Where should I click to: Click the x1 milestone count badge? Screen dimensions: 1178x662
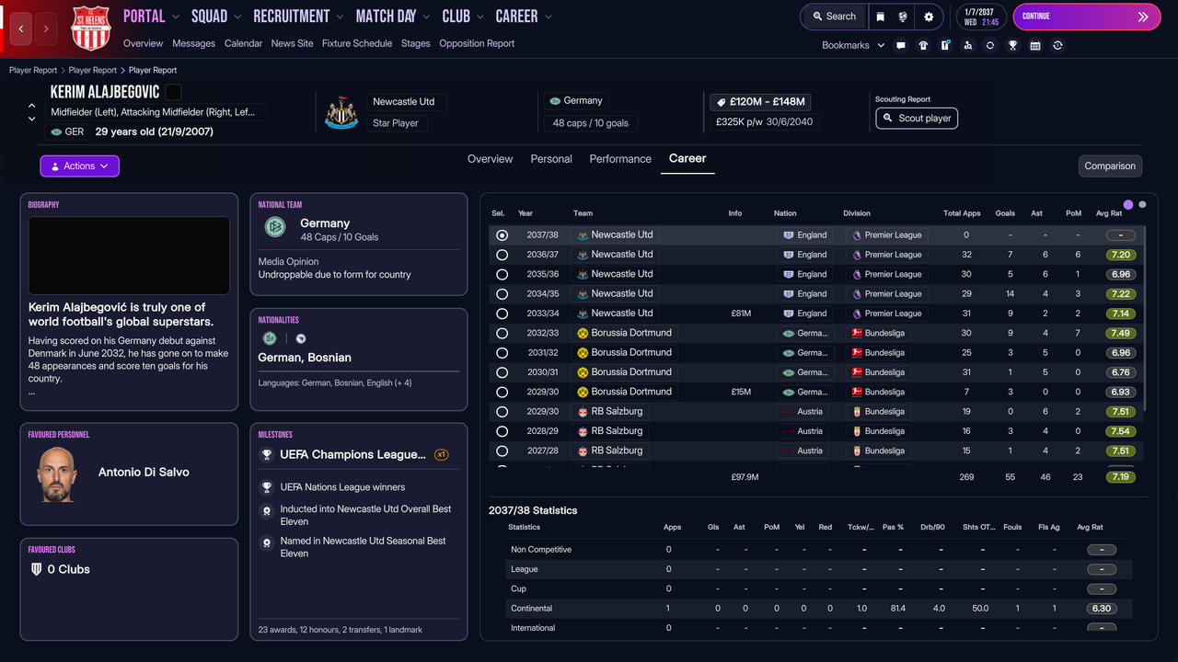(x=442, y=454)
